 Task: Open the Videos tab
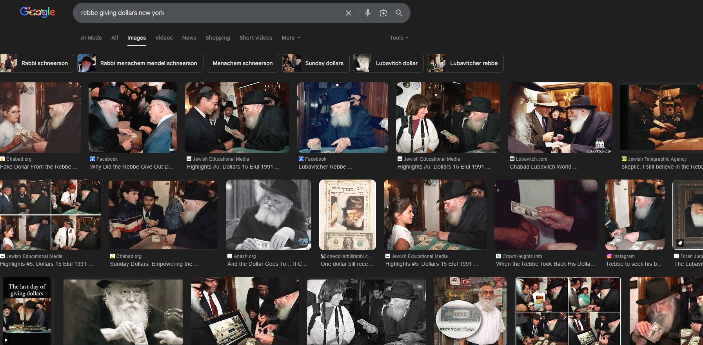click(164, 38)
